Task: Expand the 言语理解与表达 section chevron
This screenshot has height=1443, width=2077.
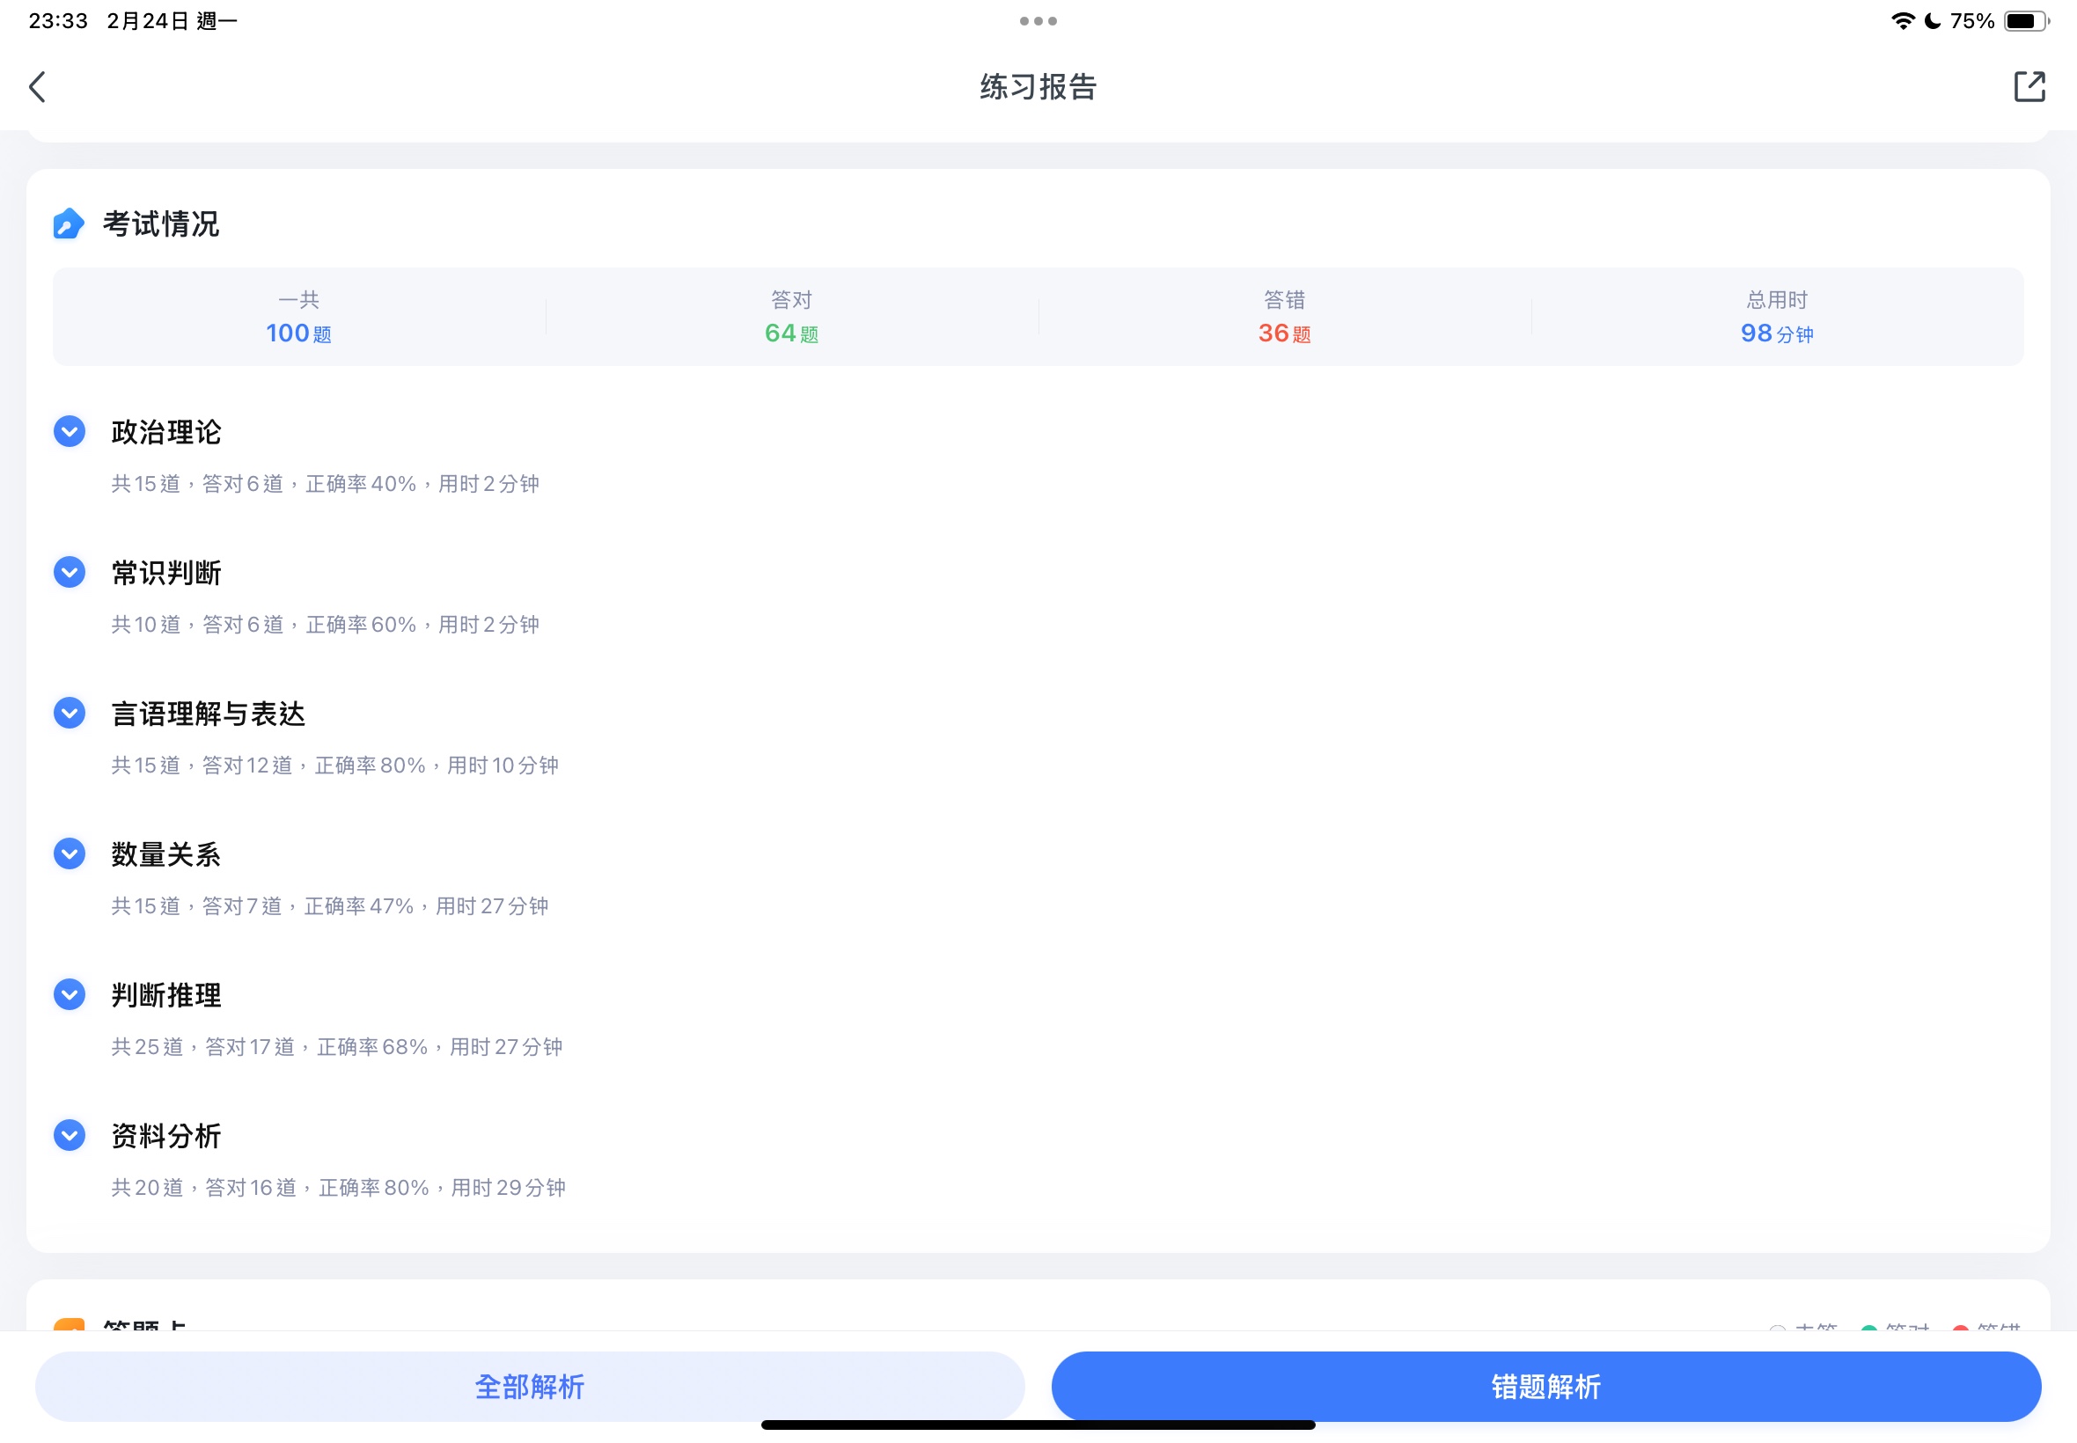Action: coord(70,714)
